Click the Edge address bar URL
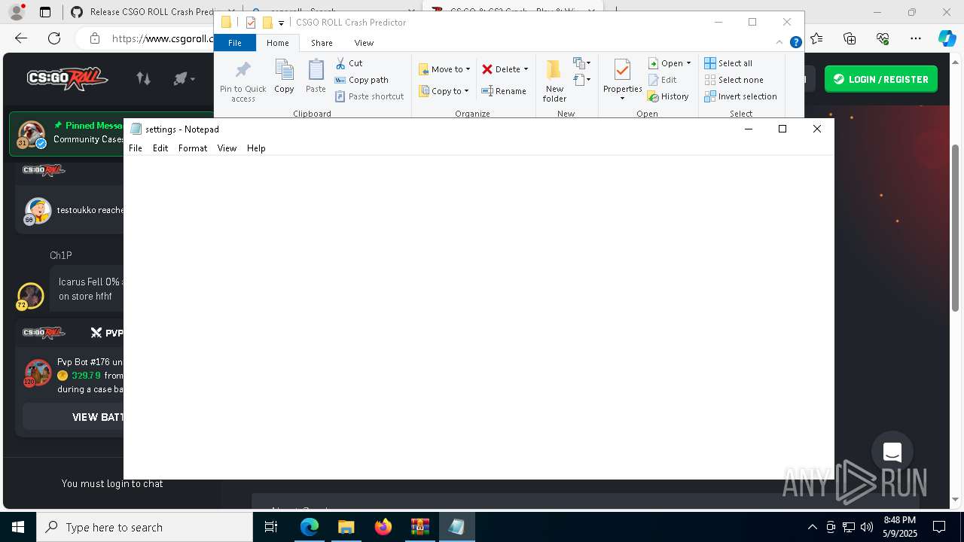964x542 pixels. pos(162,38)
